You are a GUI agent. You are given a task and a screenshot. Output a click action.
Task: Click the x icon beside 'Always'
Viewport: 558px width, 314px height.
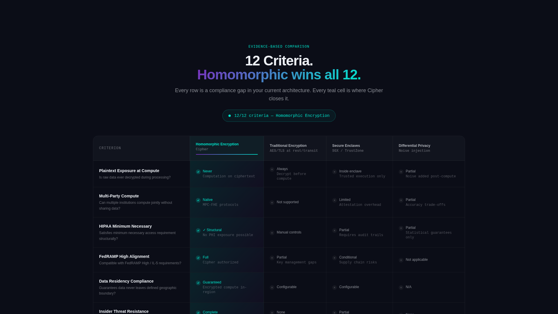pos(272,170)
